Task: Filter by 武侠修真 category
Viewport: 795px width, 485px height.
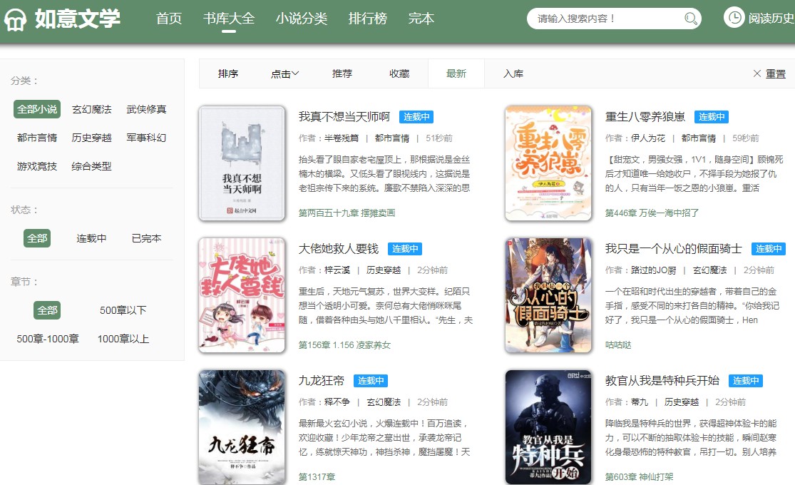Action: 147,109
